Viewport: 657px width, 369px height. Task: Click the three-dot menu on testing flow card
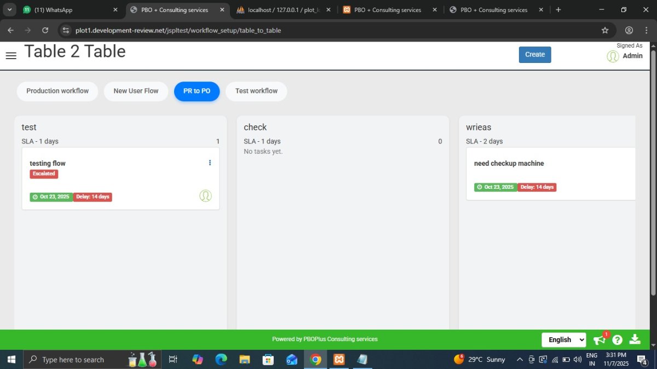coord(210,163)
